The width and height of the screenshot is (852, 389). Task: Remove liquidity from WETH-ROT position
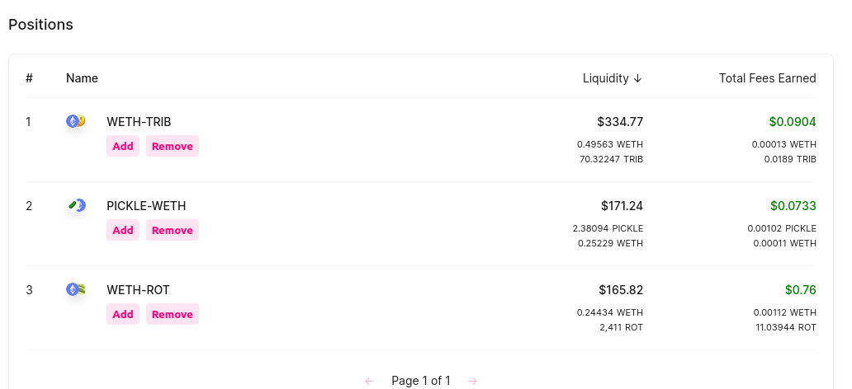click(x=173, y=314)
